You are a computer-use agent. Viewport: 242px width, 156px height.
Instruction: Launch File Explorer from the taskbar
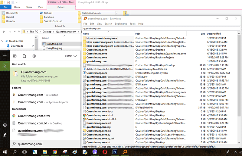point(45,152)
